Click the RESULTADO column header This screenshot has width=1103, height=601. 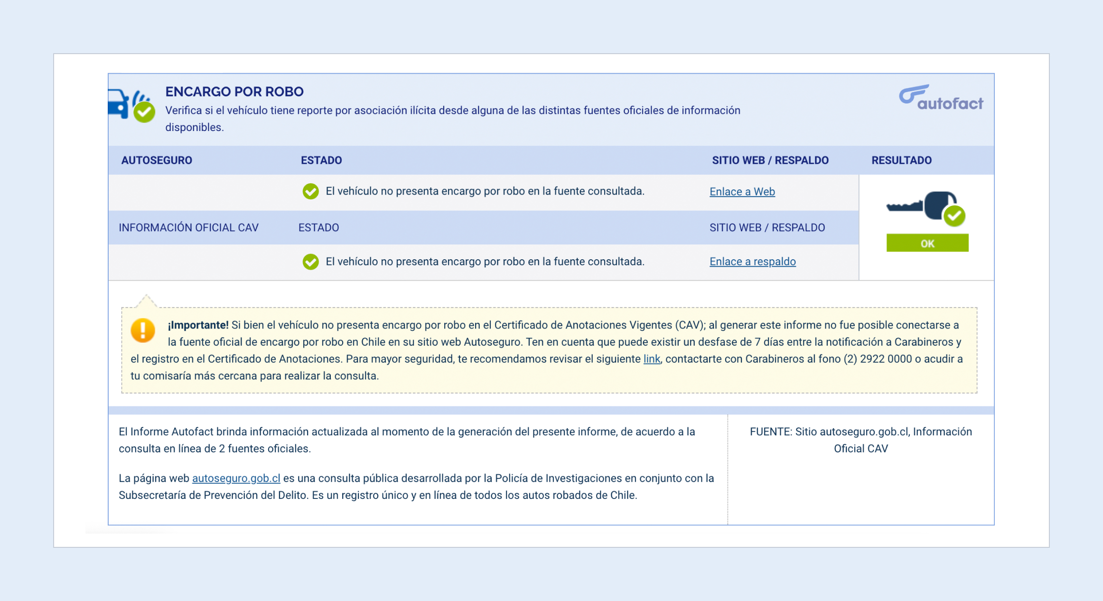[901, 160]
